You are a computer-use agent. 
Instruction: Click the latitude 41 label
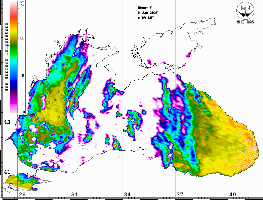coord(7,172)
